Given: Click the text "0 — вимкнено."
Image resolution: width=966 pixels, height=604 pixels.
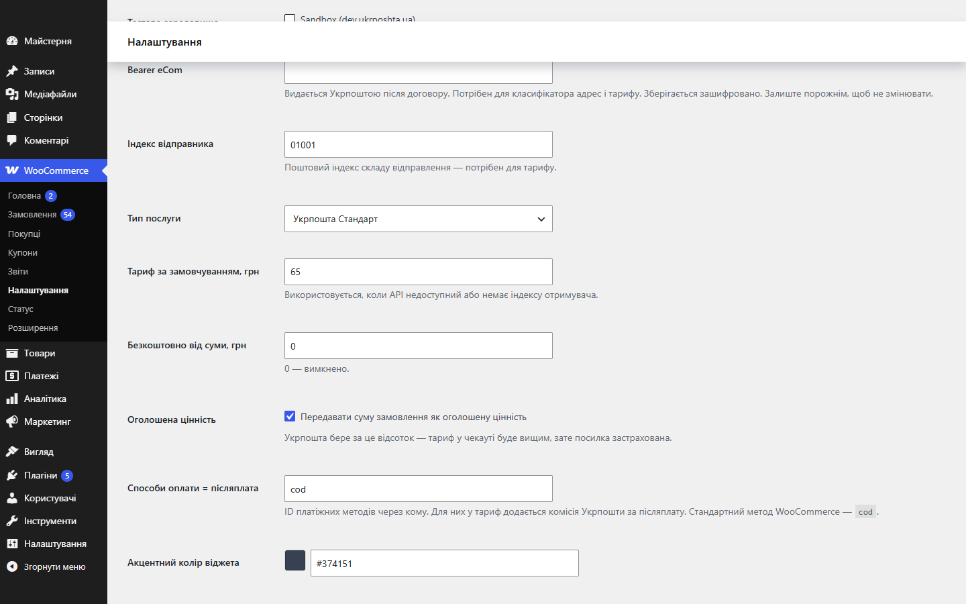Looking at the screenshot, I should 317,368.
